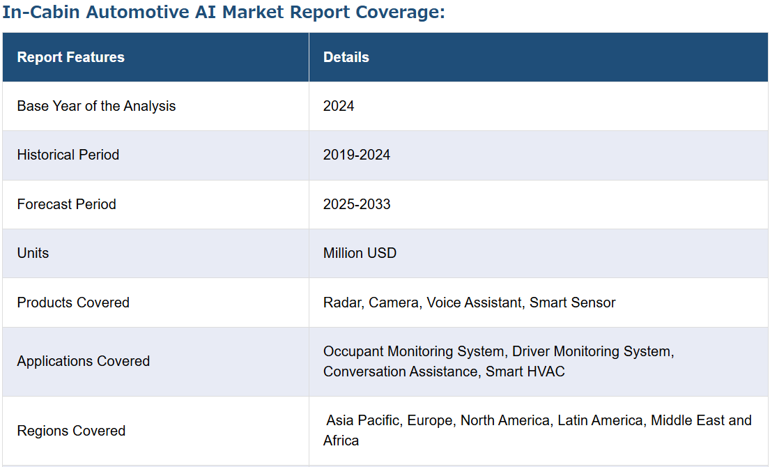The height and width of the screenshot is (467, 770).
Task: Click the word Radar in products list
Action: [341, 303]
